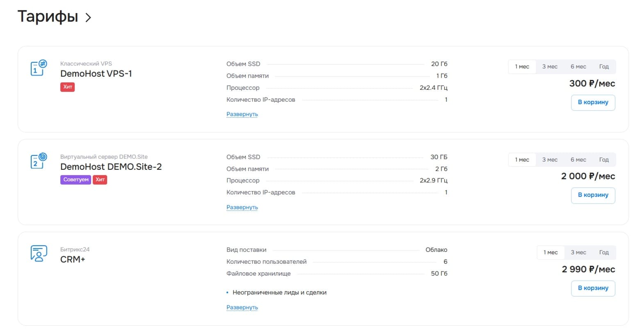Image resolution: width=642 pixels, height=329 pixels.
Task: Select Год period for CRM+
Action: coord(603,252)
